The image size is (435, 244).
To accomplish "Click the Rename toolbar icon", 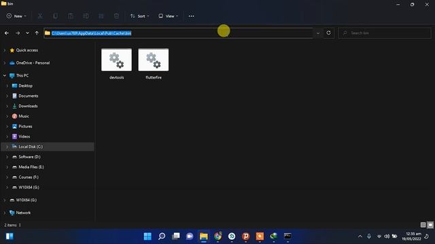I will pyautogui.click(x=86, y=16).
